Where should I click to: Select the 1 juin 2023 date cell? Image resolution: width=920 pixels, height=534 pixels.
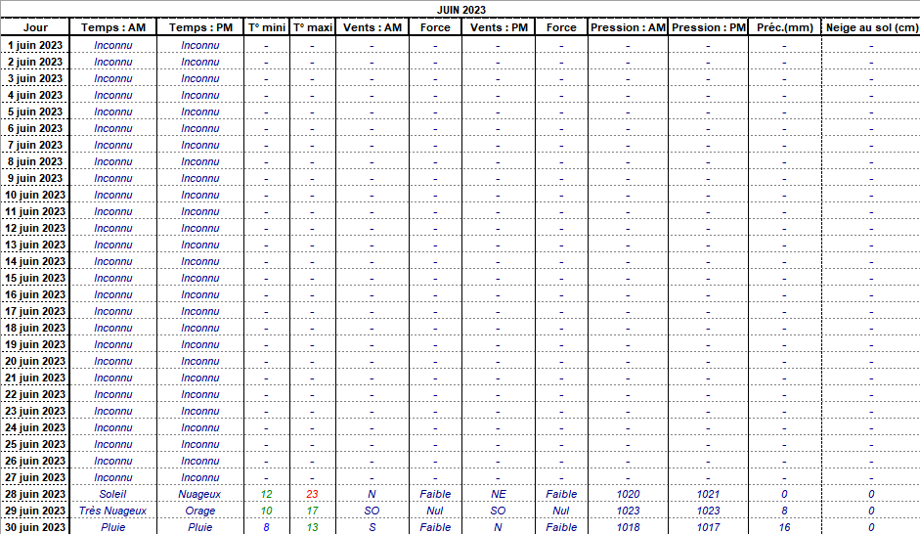pyautogui.click(x=35, y=45)
